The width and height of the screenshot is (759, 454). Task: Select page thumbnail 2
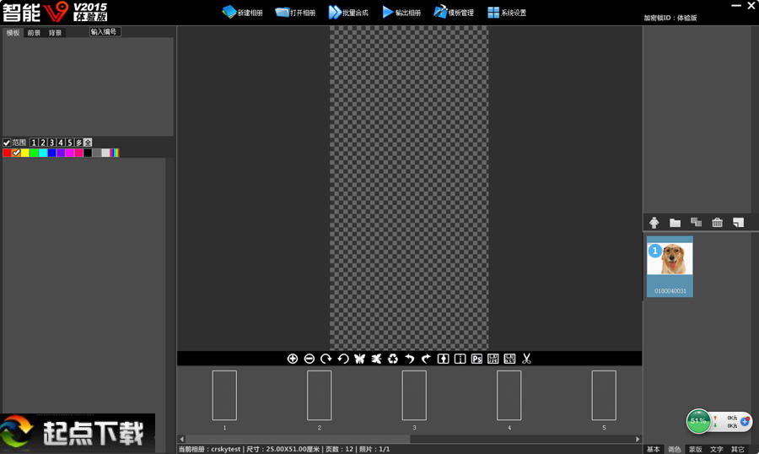tap(320, 396)
